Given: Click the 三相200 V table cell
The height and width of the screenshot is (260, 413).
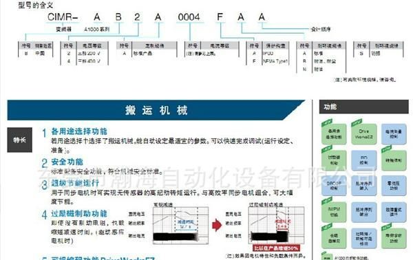Looking at the screenshot, I should point(89,53).
